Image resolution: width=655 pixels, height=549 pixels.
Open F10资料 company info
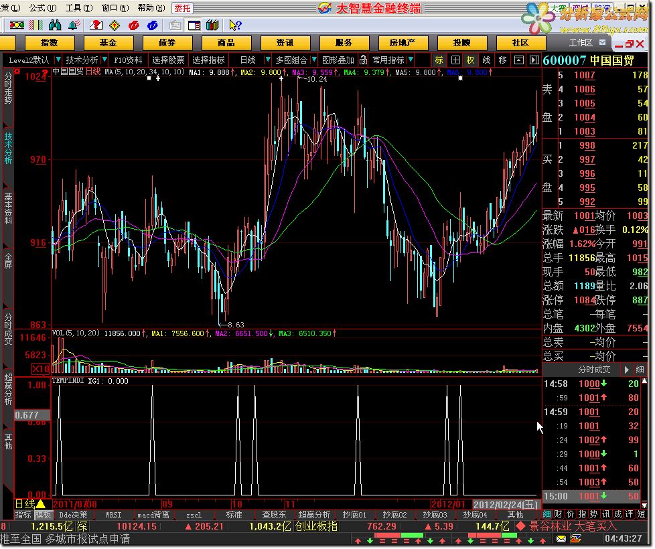pos(128,60)
